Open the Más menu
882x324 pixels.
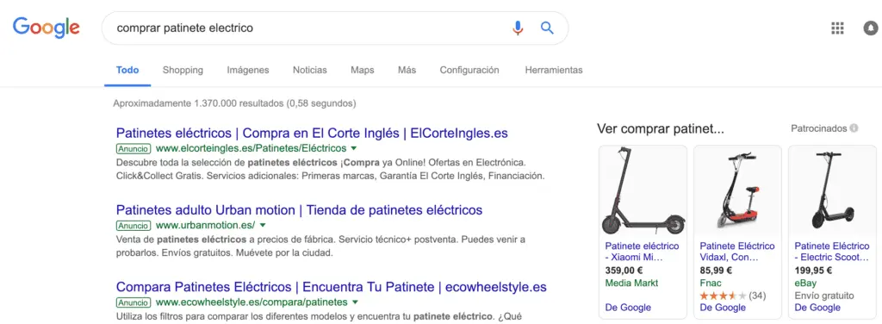(x=407, y=71)
